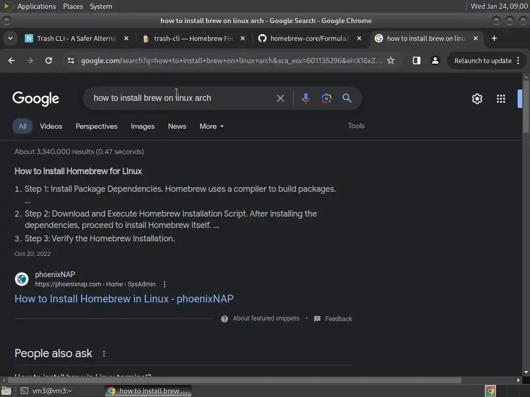Go back to previous page
This screenshot has width=530, height=397.
(11, 60)
